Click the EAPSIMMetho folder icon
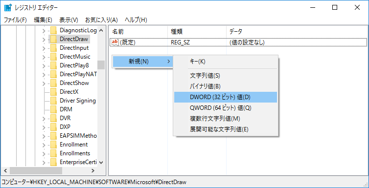The image size is (369, 188). (54, 136)
